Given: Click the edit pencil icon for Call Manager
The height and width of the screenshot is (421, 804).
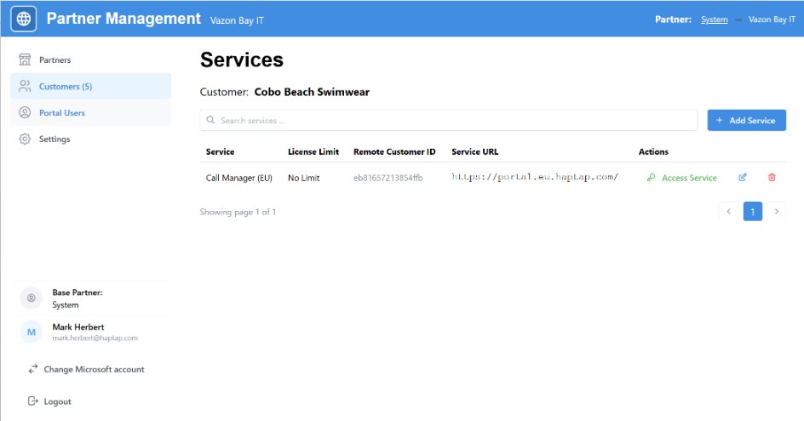Looking at the screenshot, I should pyautogui.click(x=743, y=178).
